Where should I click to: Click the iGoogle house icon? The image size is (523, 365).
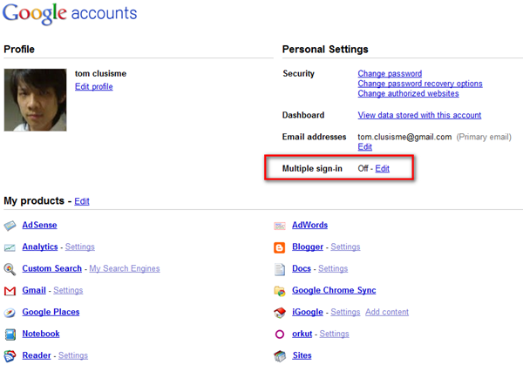pyautogui.click(x=280, y=313)
